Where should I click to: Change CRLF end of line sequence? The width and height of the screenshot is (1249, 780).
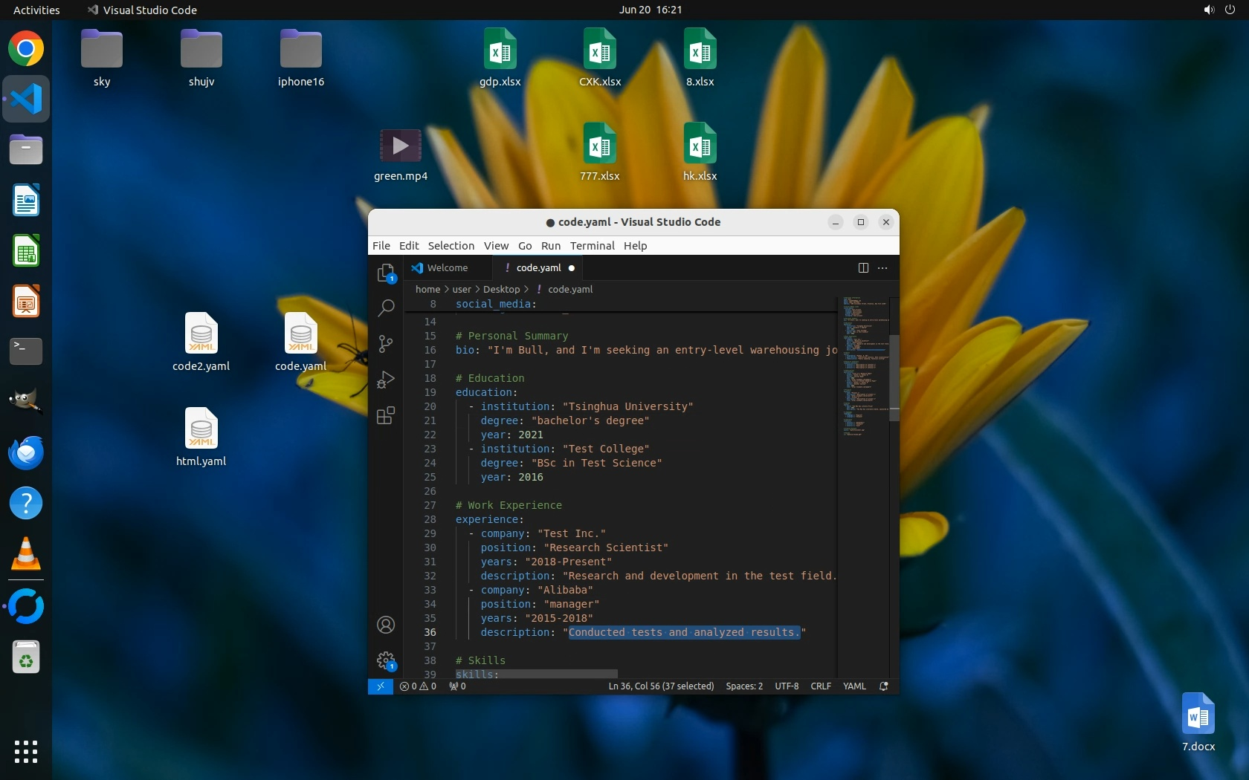point(820,686)
